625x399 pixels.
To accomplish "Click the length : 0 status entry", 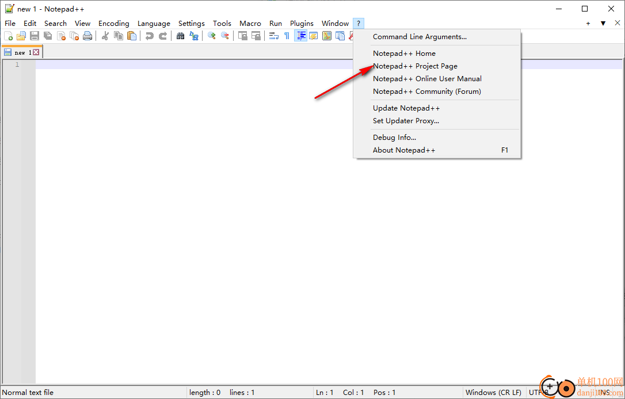I will pyautogui.click(x=205, y=393).
